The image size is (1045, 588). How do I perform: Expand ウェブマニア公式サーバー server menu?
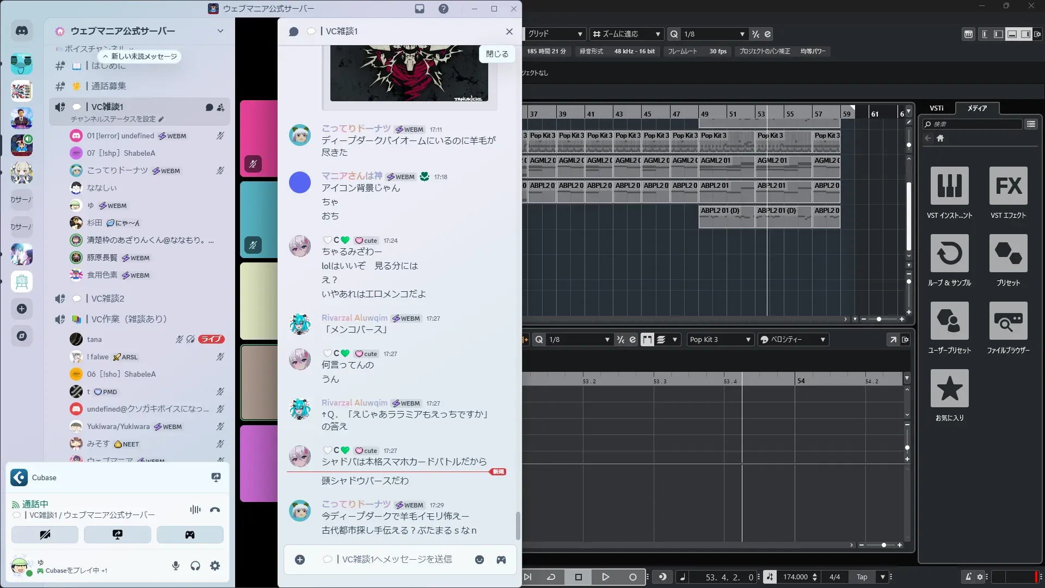click(220, 31)
